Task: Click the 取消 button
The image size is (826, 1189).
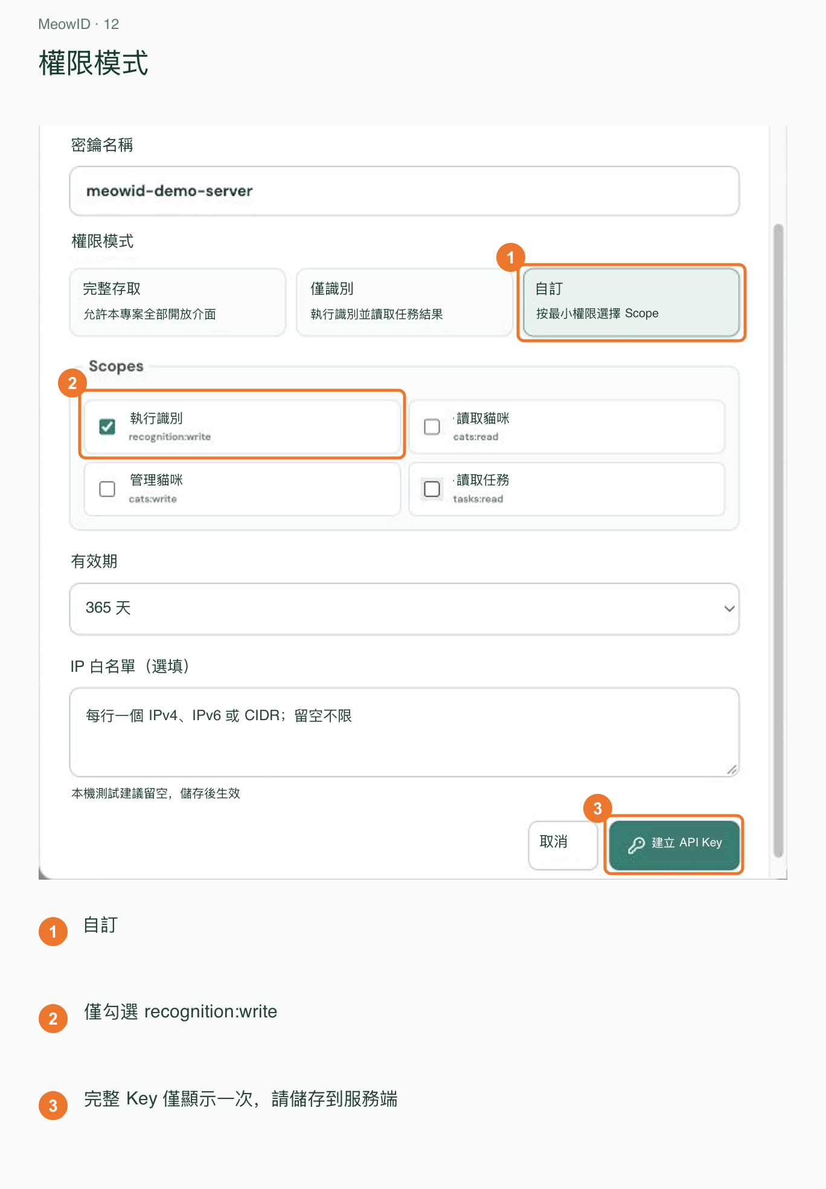Action: pyautogui.click(x=563, y=845)
